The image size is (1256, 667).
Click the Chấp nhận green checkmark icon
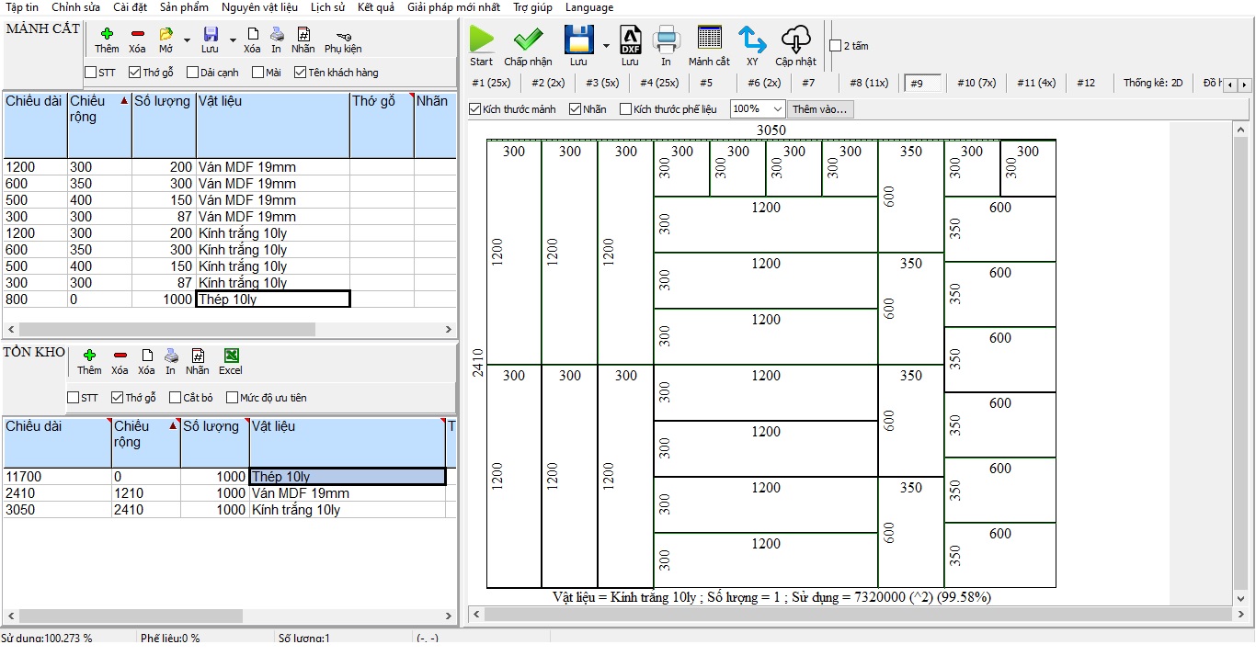pos(528,40)
